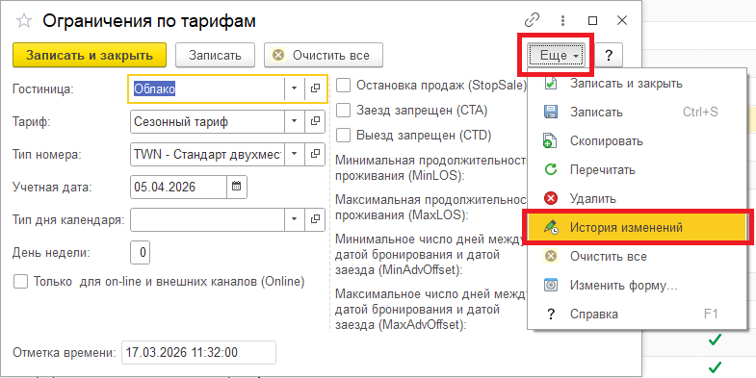Click the Учетная дата field 05.04.2026
The height and width of the screenshot is (378, 756).
click(178, 187)
